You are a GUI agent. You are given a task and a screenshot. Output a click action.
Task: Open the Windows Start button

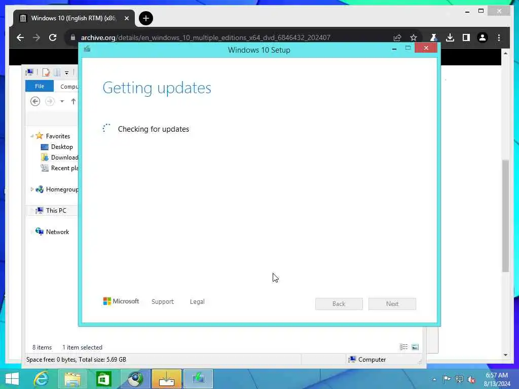click(12, 379)
